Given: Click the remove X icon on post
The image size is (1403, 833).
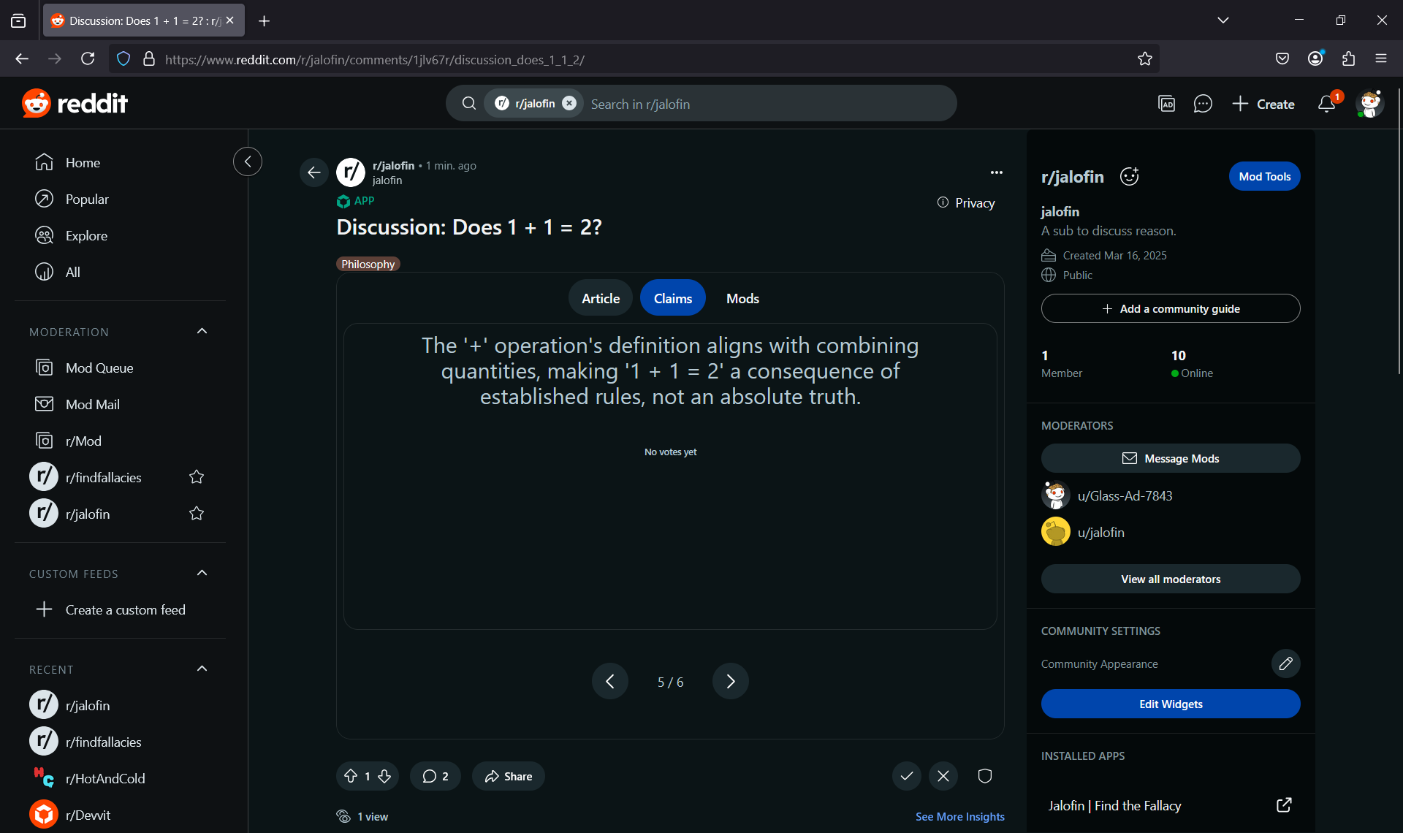Looking at the screenshot, I should [x=943, y=776].
